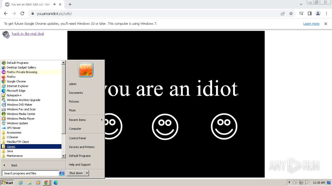Open Help and Support

pos(86,165)
